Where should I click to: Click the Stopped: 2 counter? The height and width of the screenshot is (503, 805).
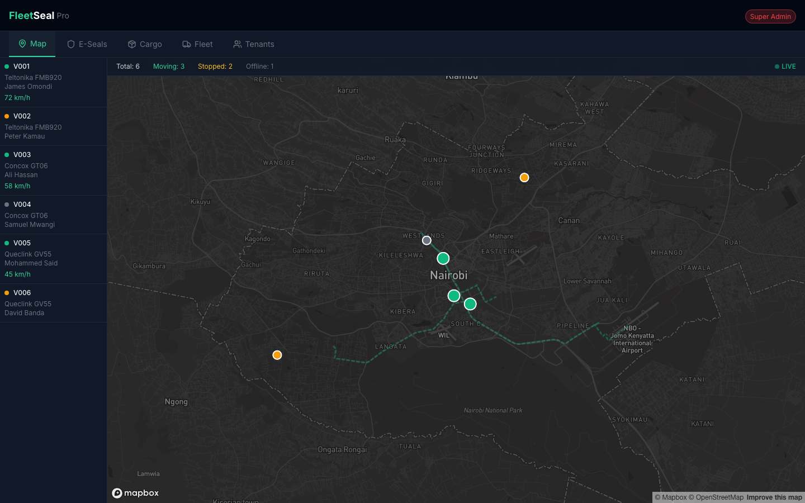[x=215, y=67]
